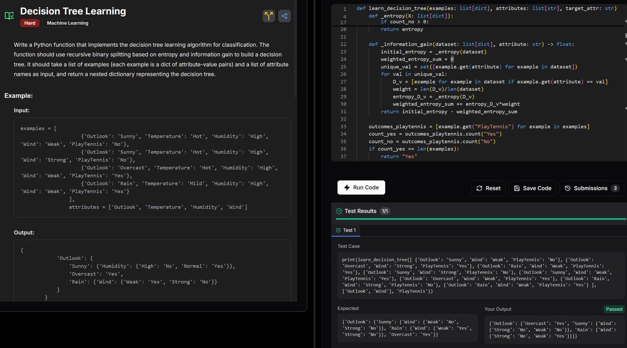Open the Submissions history
This screenshot has width=627, height=348.
(591, 188)
